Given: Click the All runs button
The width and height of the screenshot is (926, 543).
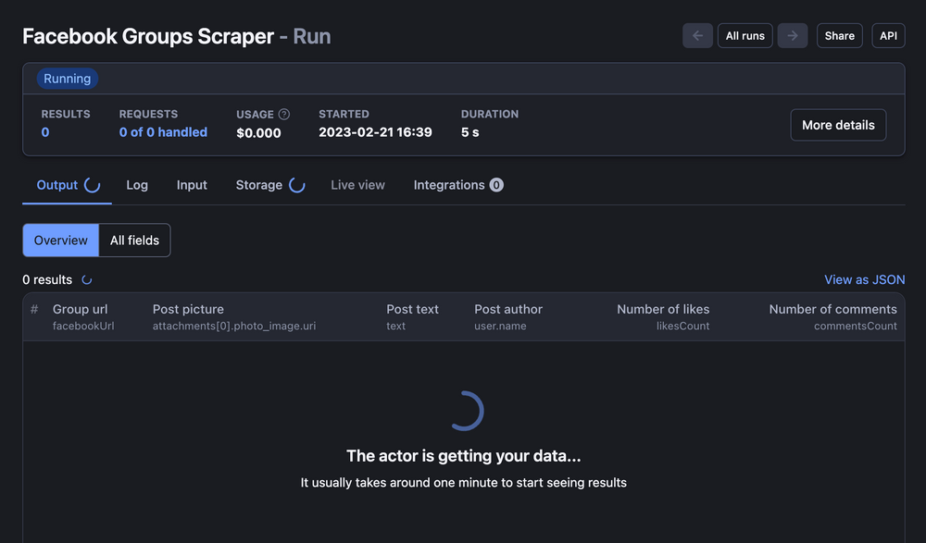Looking at the screenshot, I should (745, 36).
